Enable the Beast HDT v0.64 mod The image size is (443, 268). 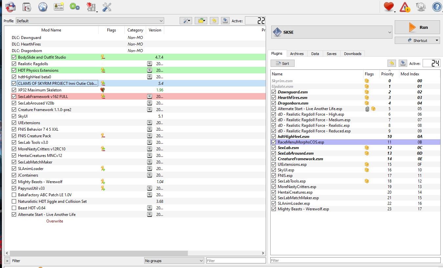(14, 208)
